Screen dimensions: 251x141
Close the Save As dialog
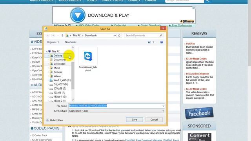point(163,28)
